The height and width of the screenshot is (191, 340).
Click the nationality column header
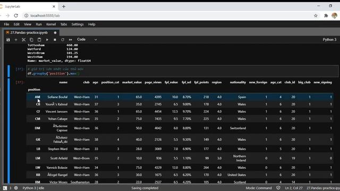click(238, 82)
